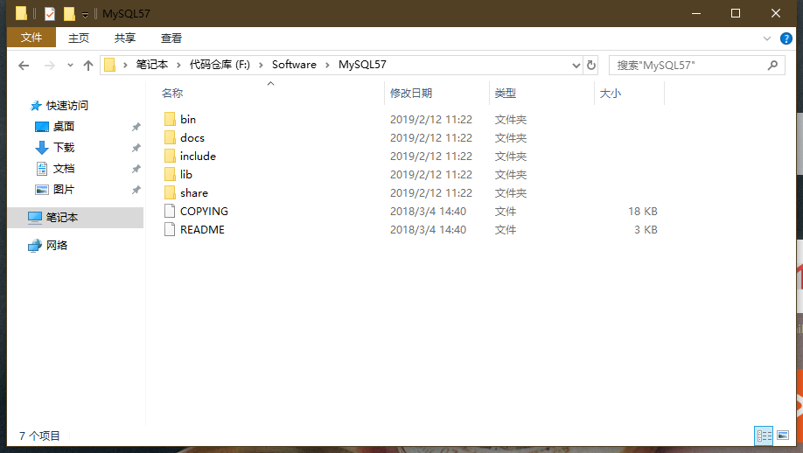The image size is (803, 453).
Task: Click the README file name
Action: (202, 230)
